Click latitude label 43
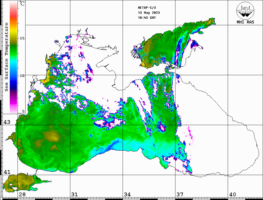Image resolution: width=263 pixels, height=200 pixels. pos(7,122)
